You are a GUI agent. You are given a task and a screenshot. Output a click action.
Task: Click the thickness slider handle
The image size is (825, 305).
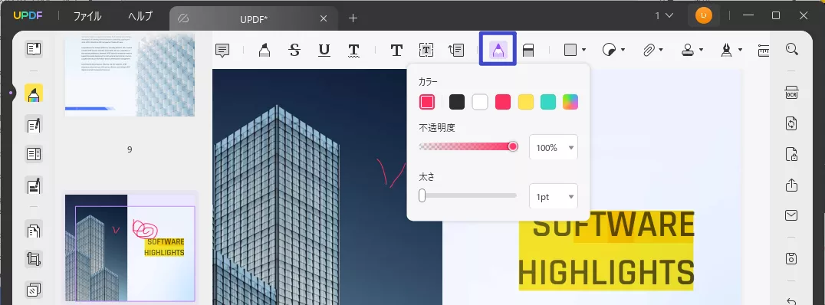click(x=422, y=195)
